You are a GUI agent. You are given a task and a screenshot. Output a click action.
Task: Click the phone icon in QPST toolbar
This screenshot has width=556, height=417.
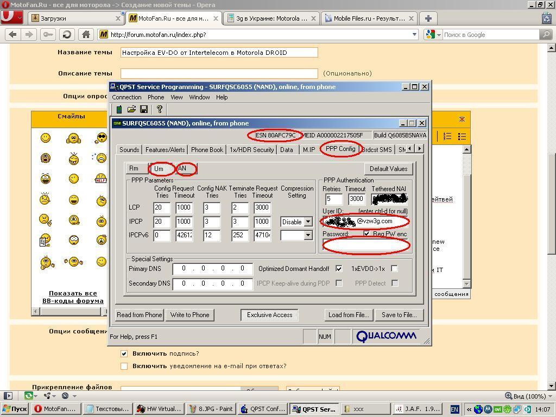[x=119, y=110]
